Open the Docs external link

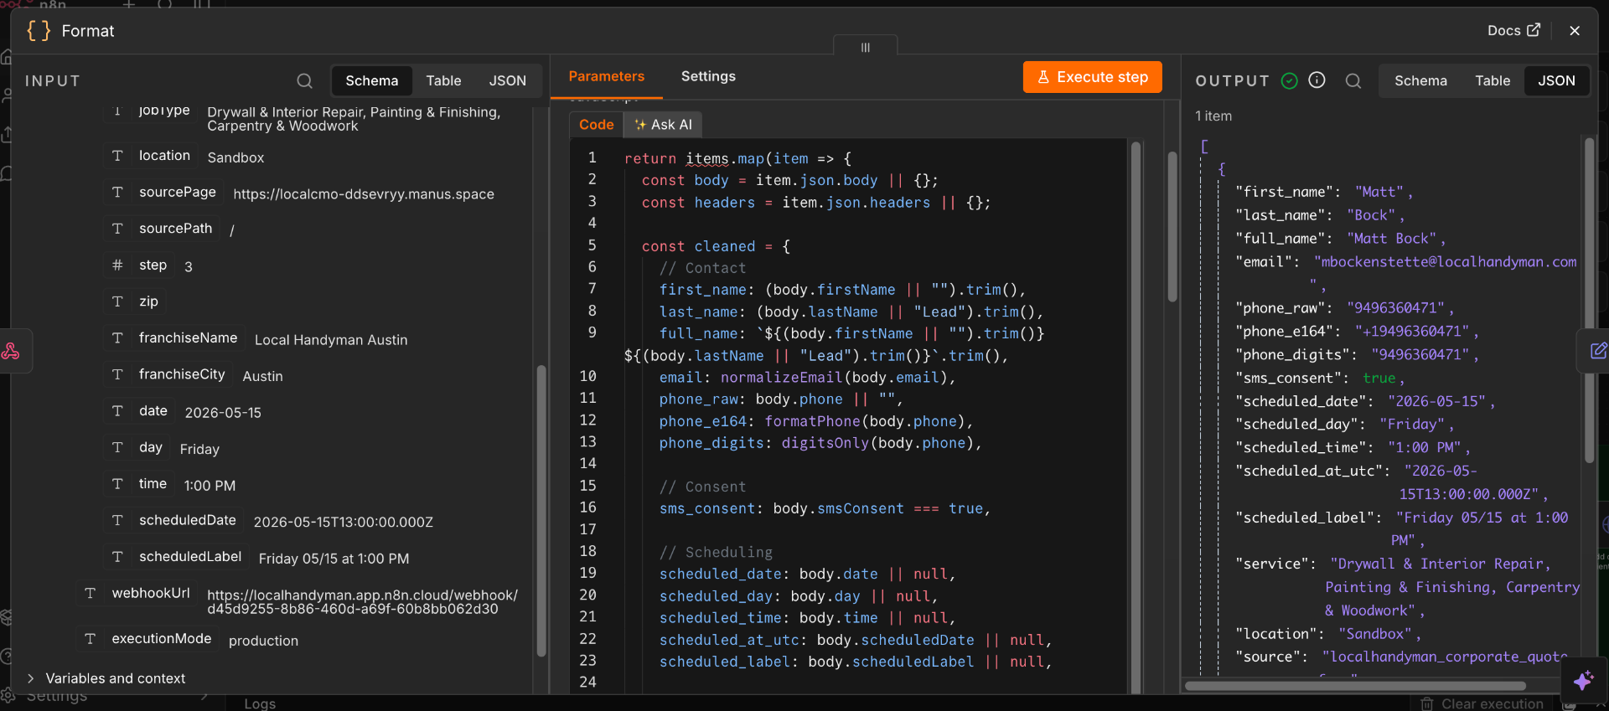click(x=1513, y=30)
